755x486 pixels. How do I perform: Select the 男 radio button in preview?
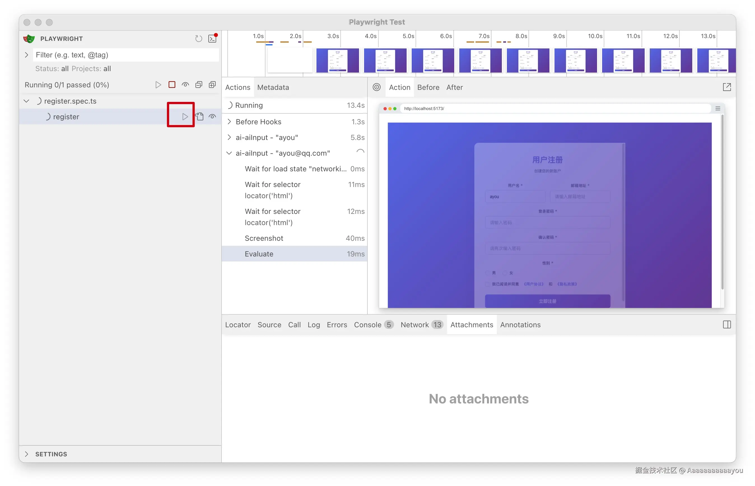click(x=488, y=273)
